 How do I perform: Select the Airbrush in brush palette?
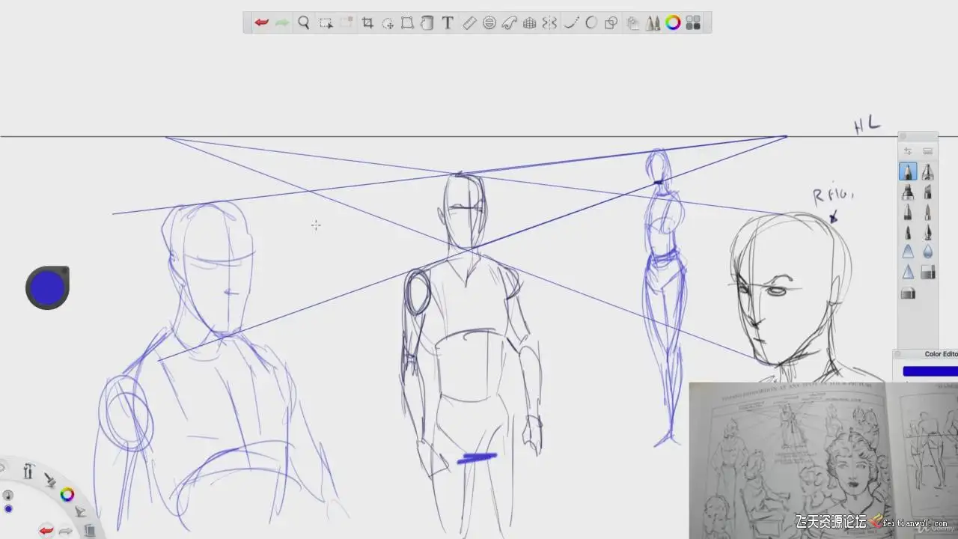click(927, 171)
